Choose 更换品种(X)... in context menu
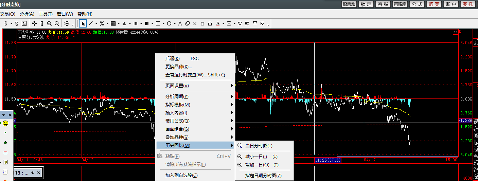This screenshot has height=181, width=478. click(x=195, y=67)
